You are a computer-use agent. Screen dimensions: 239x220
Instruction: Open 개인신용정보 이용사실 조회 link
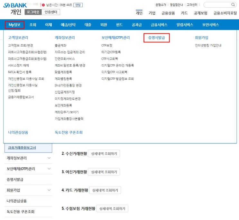[x=26, y=79]
